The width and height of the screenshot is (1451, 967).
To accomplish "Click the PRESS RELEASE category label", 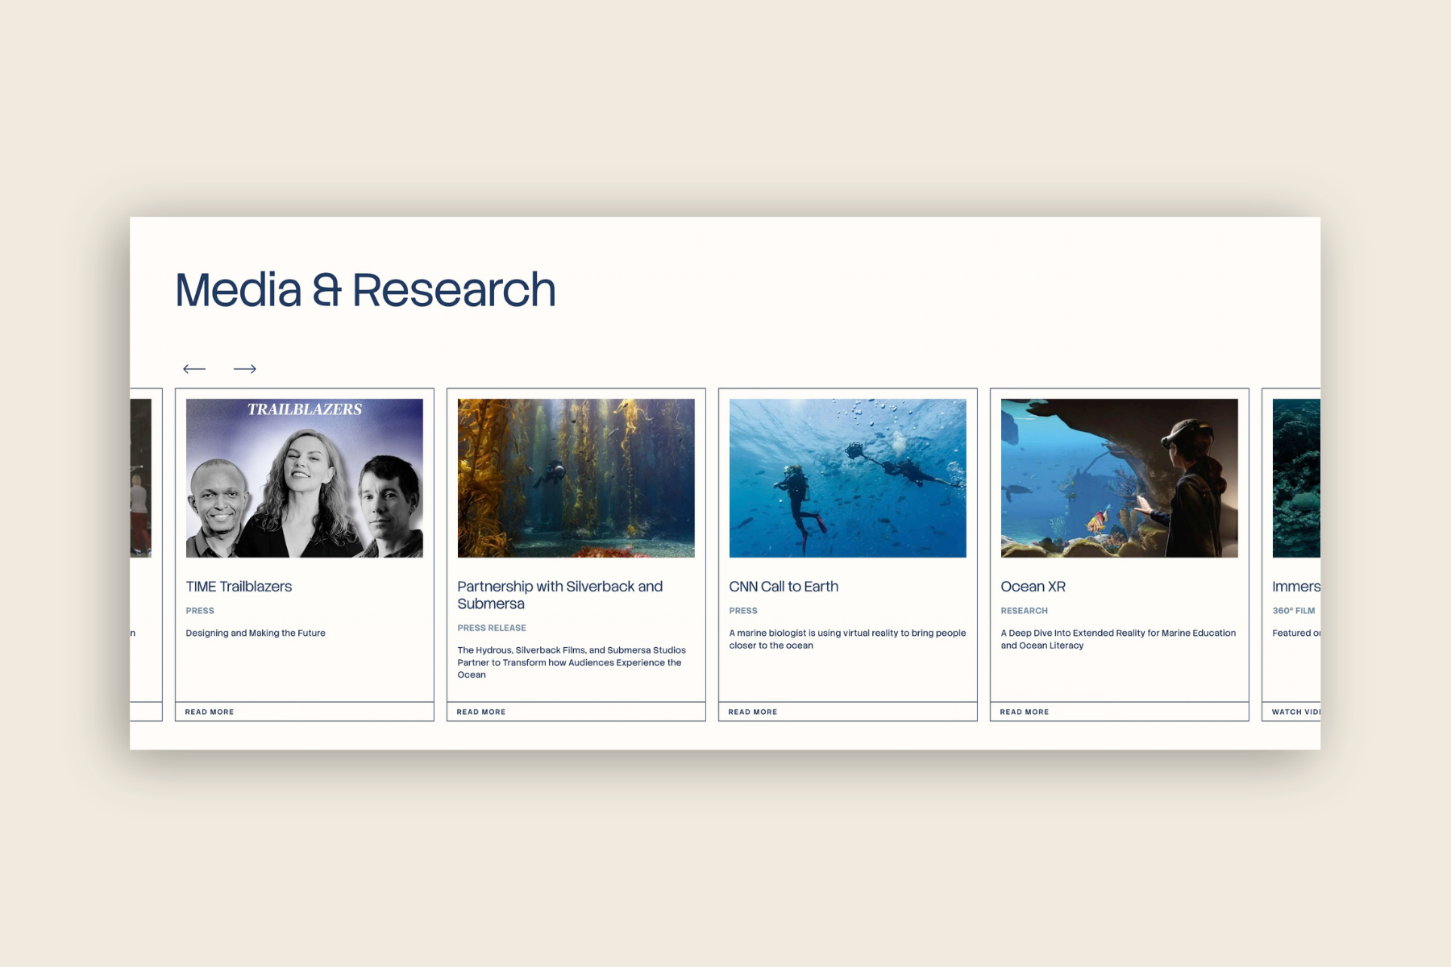I will tap(492, 628).
